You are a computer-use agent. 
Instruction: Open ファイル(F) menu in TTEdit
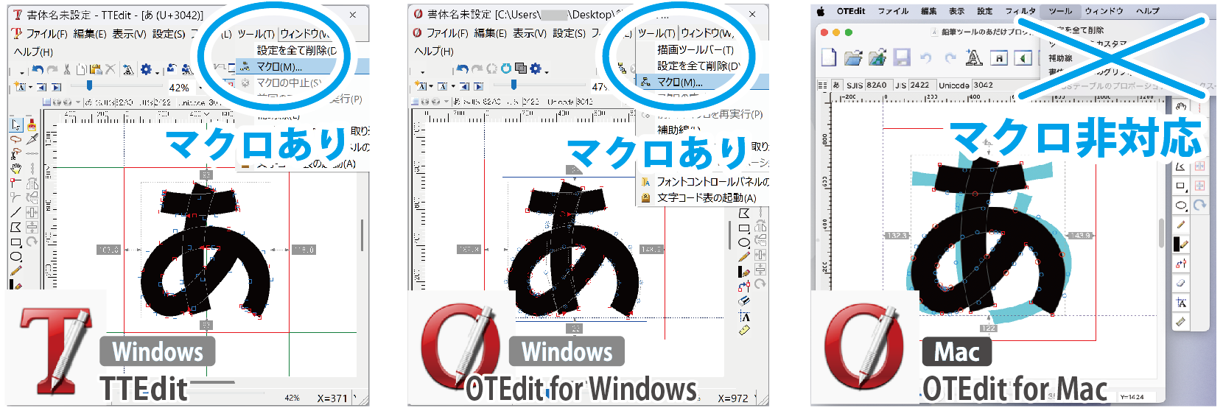[x=46, y=34]
